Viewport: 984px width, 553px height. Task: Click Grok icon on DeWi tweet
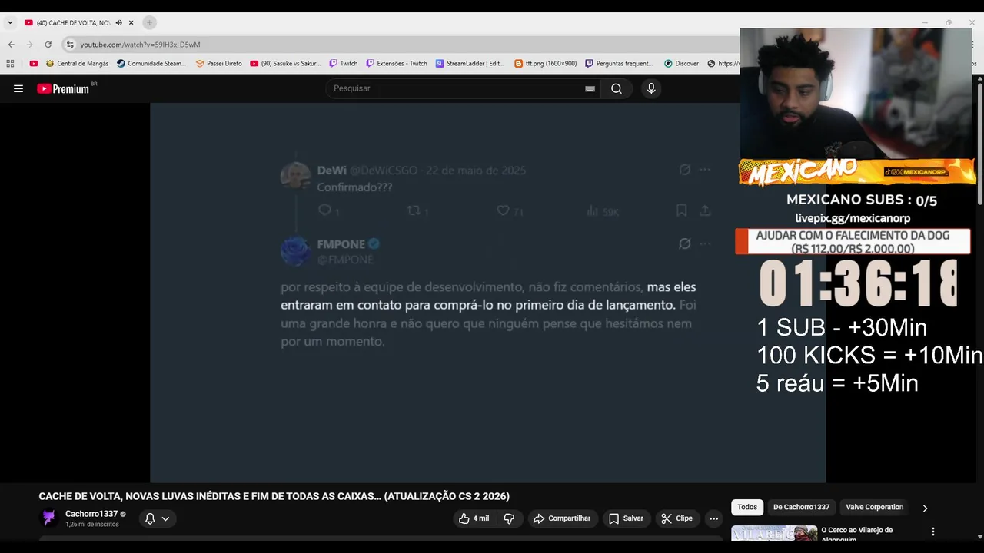[x=685, y=170]
